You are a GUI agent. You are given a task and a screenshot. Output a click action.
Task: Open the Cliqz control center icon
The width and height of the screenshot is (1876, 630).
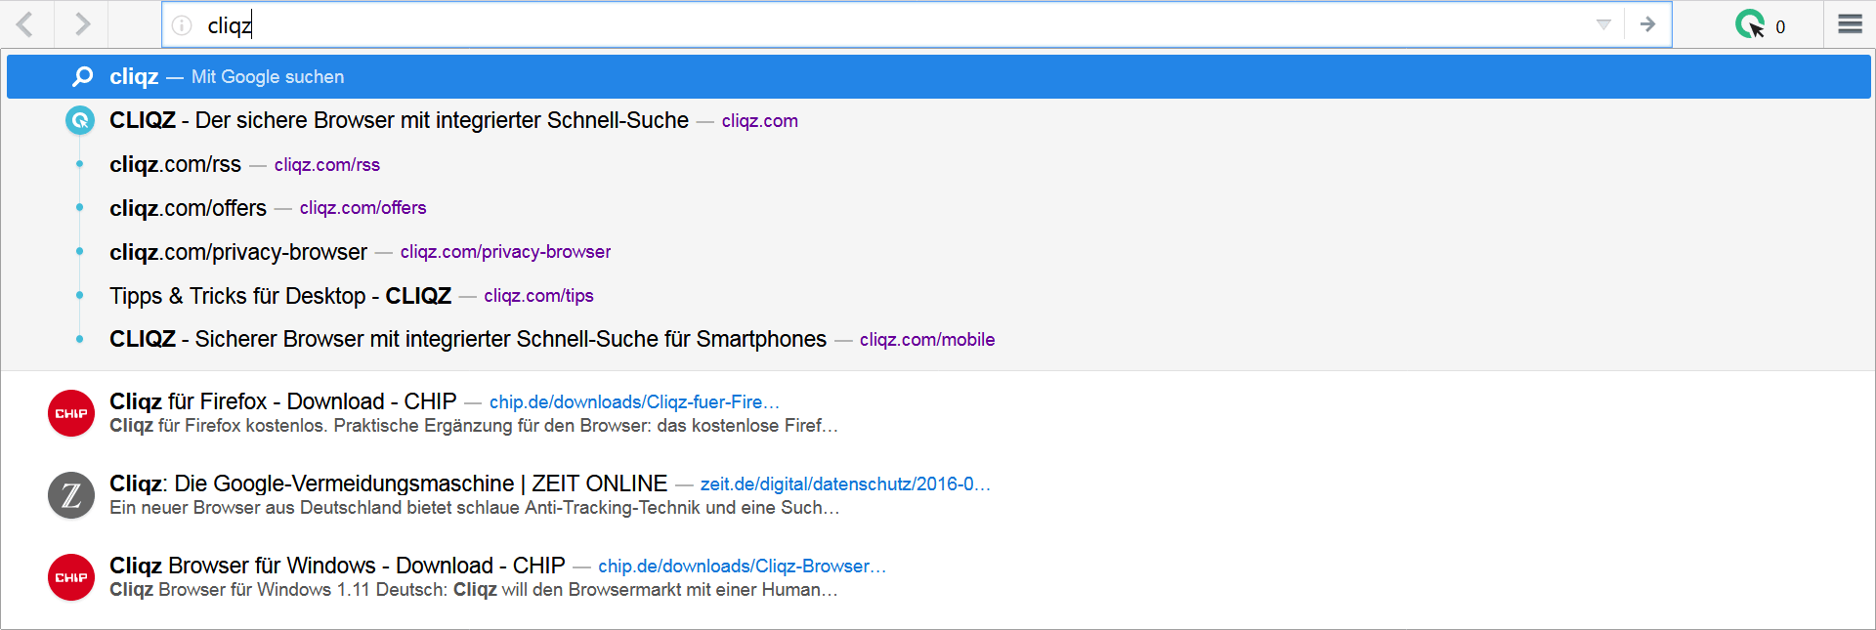click(1750, 24)
